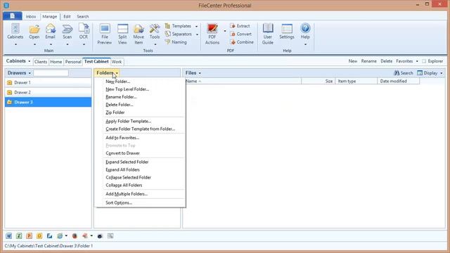Open the Cabinets bar dropdown
Screen dimensions: 450x253
click(30, 61)
